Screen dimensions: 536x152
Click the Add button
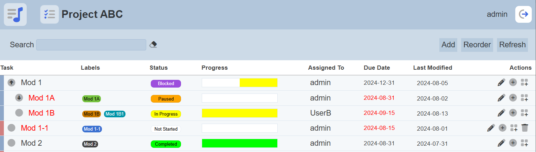[x=448, y=45]
